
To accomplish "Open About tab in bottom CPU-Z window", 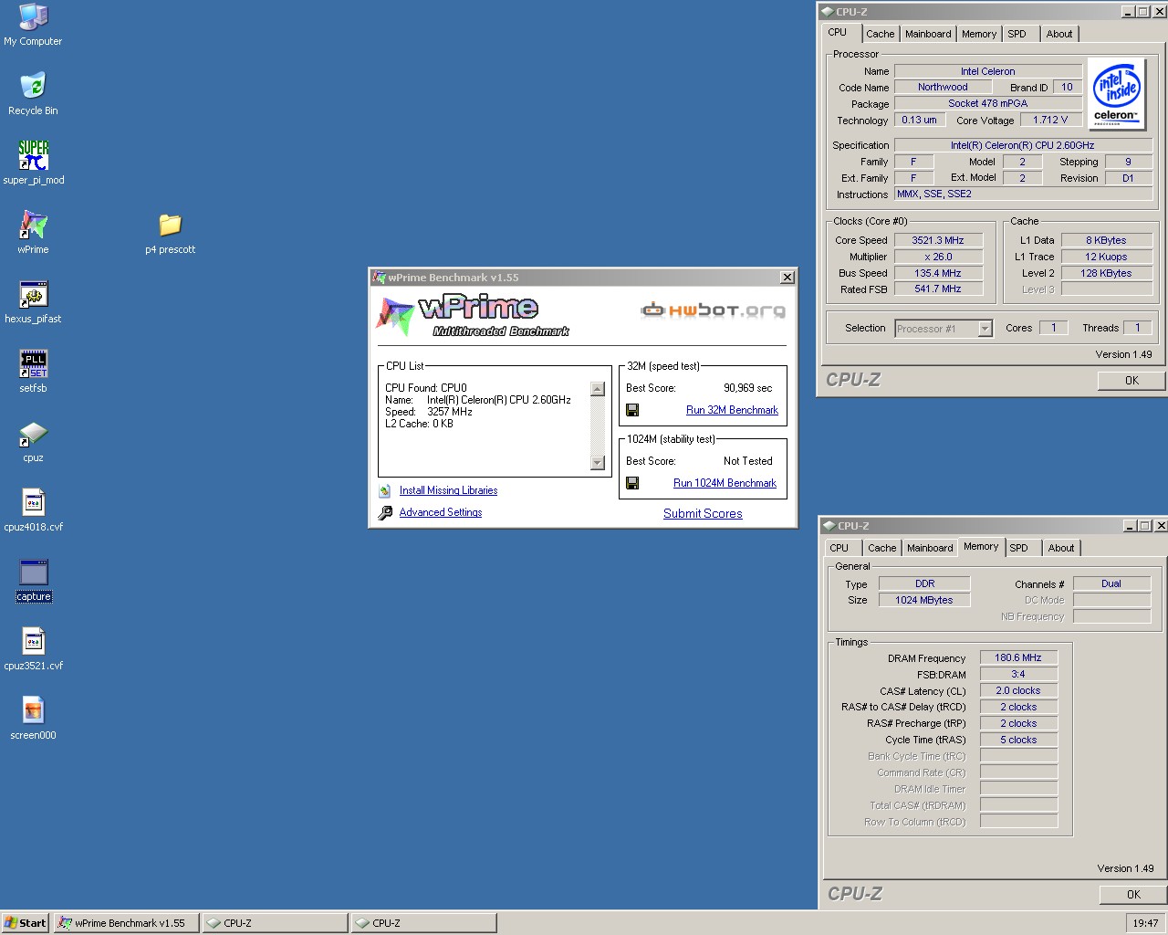I will (x=1061, y=548).
